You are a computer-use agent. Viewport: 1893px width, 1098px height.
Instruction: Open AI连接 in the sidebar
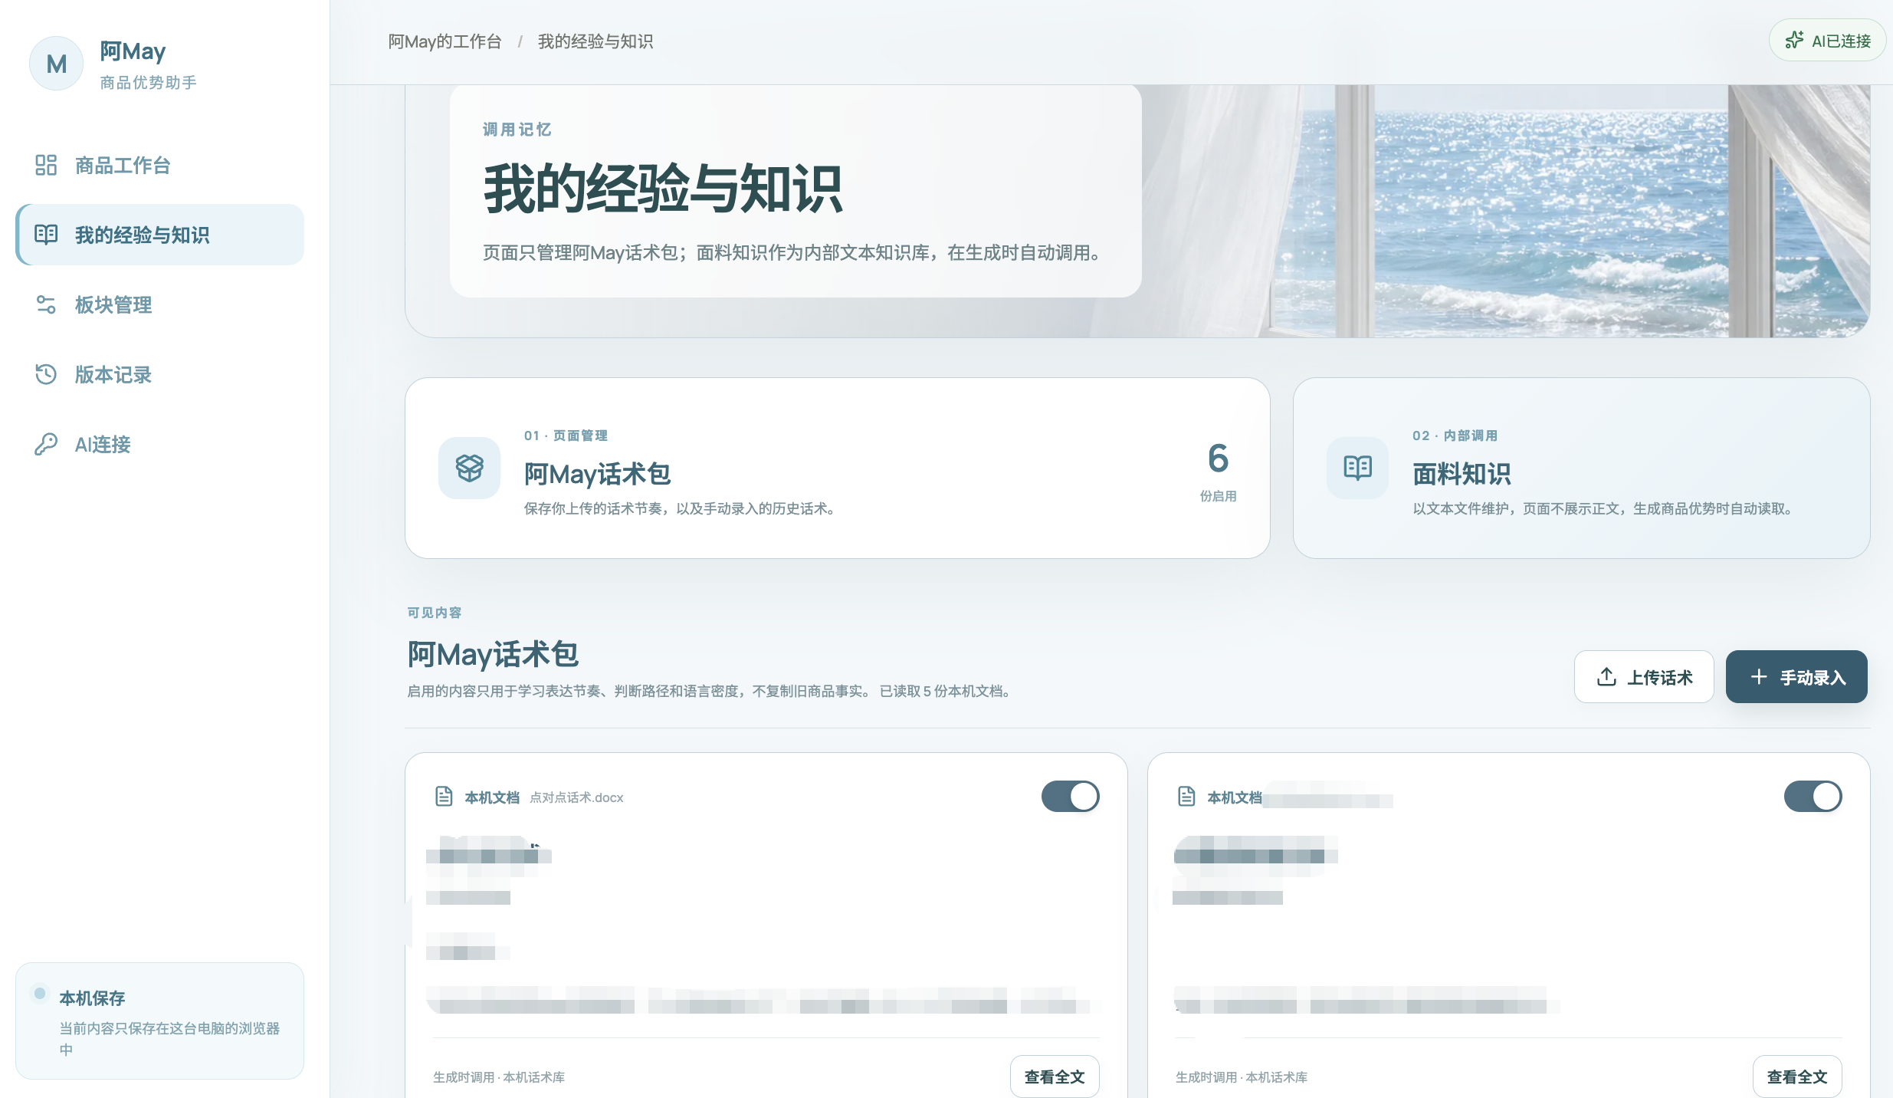159,444
